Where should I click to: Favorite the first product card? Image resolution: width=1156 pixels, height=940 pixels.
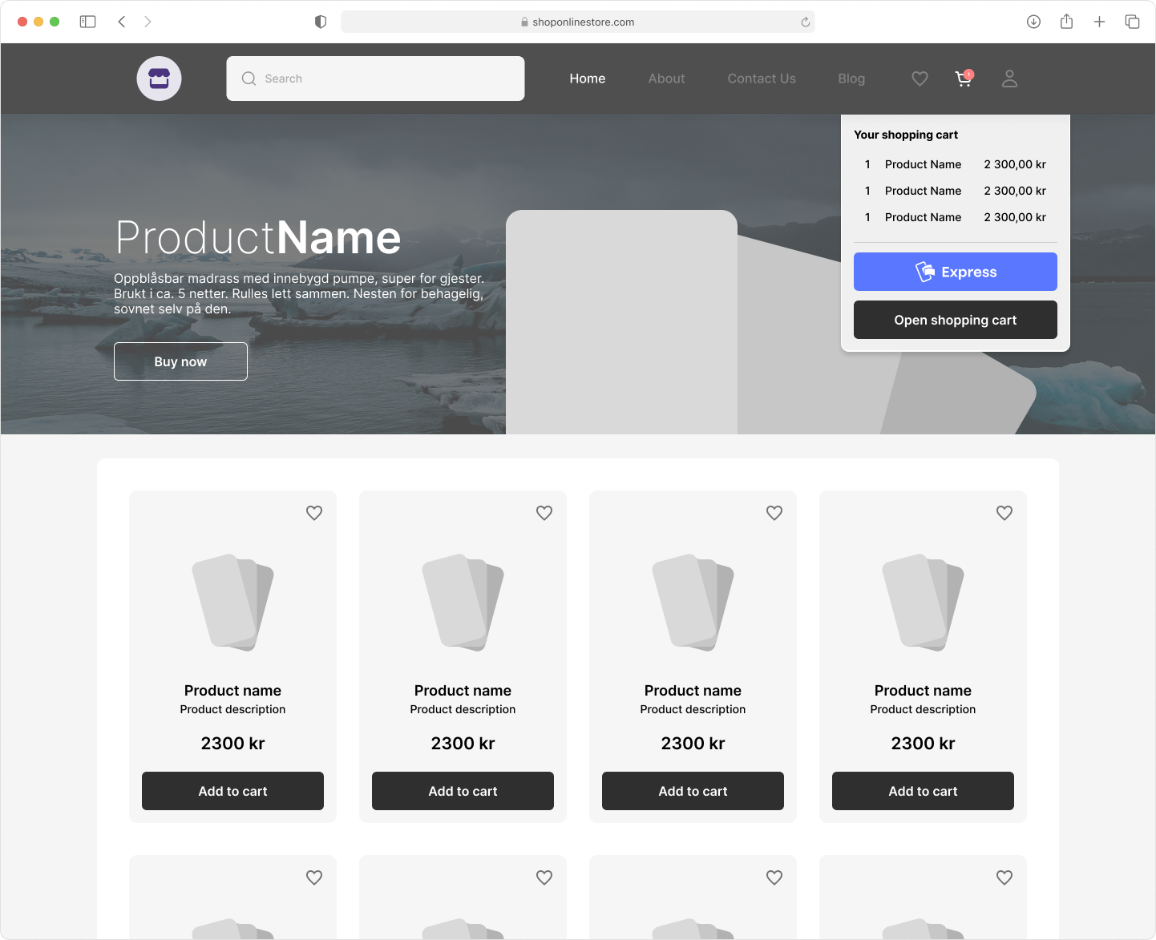pos(314,513)
